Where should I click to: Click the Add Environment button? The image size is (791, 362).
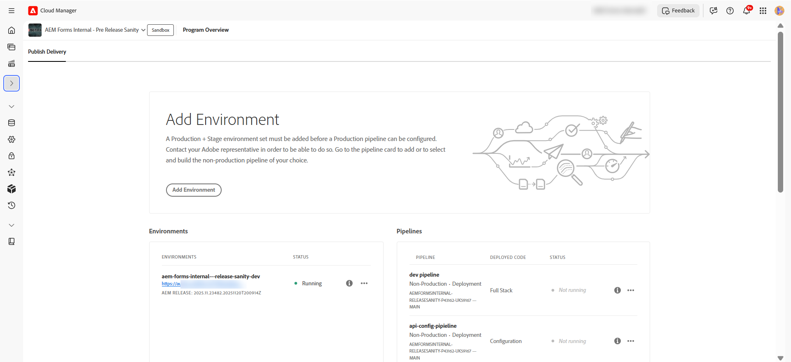(x=194, y=190)
